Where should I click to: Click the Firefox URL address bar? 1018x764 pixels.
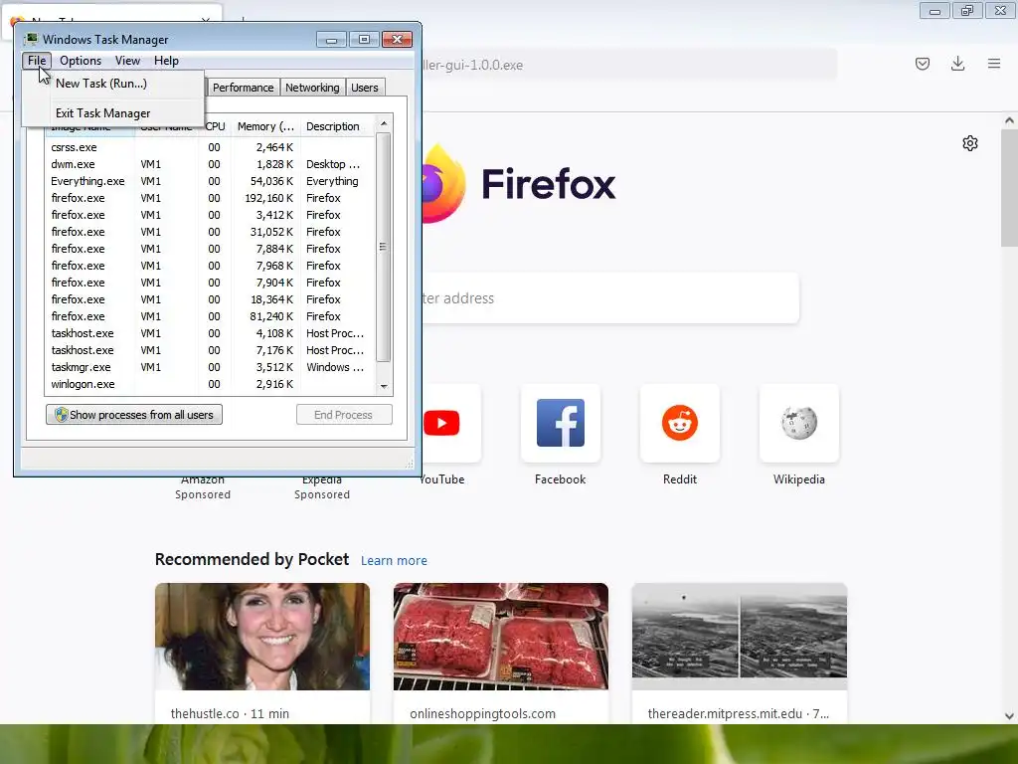(628, 65)
